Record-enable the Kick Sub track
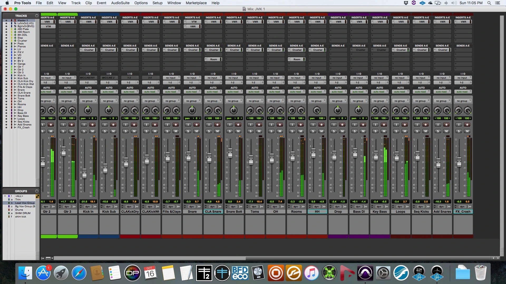 tap(113, 125)
